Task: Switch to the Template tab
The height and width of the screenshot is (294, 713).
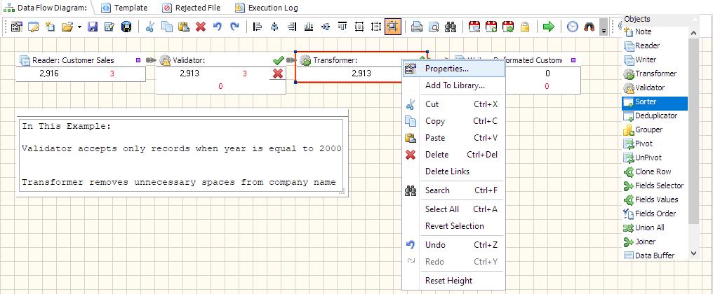Action: point(124,8)
